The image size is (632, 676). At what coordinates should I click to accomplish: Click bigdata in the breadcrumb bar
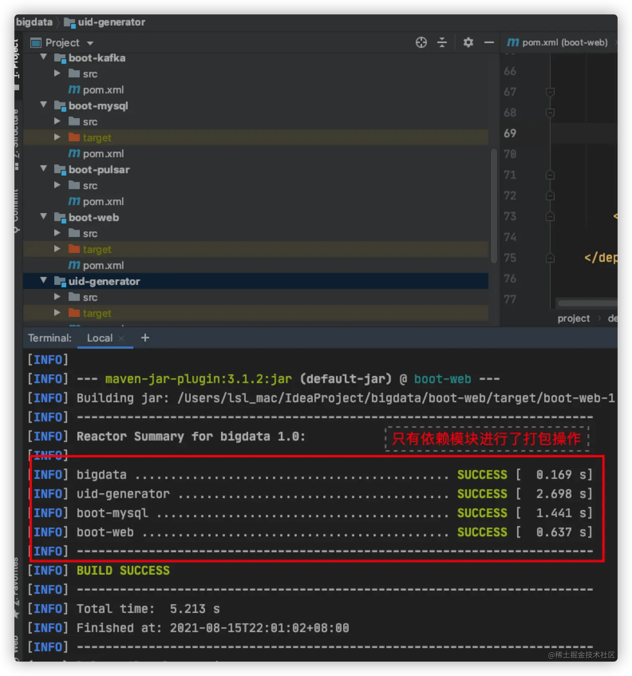(34, 22)
